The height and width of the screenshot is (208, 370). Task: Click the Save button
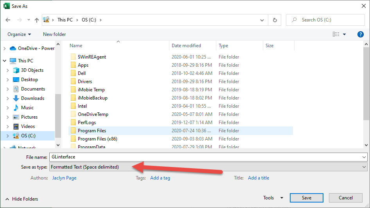(306, 198)
